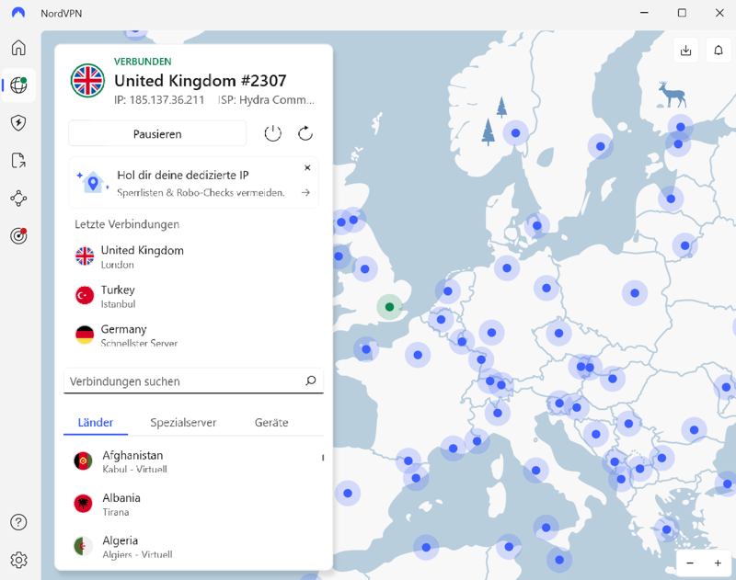Click the disconnect power icon
This screenshot has height=580, width=736.
pos(272,133)
